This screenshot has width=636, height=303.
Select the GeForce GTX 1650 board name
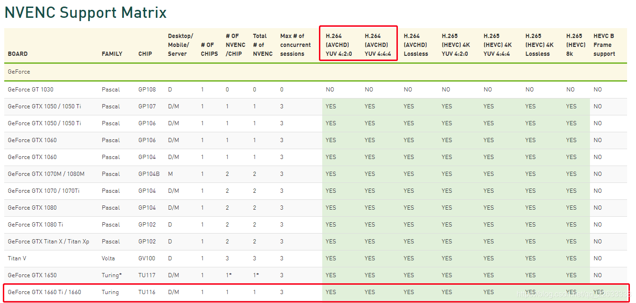[32, 275]
